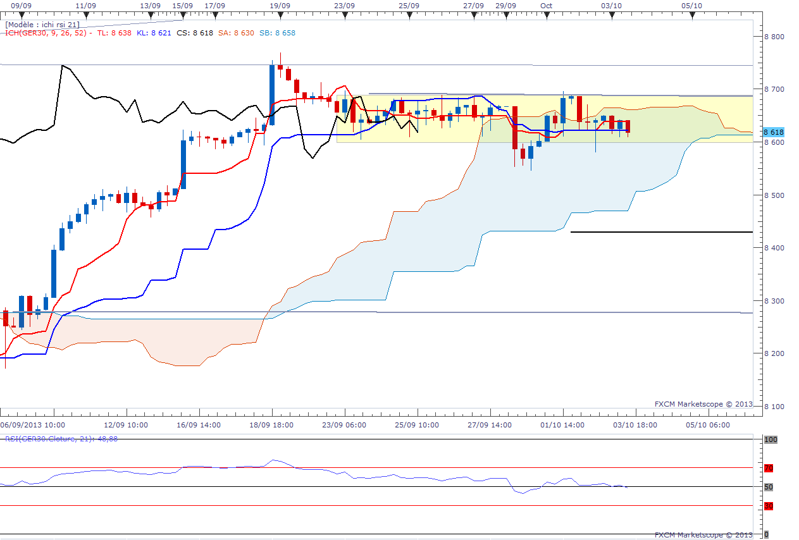The height and width of the screenshot is (540, 799).
Task: Click the 23/09 06:00 time axis label
Action: (x=344, y=425)
